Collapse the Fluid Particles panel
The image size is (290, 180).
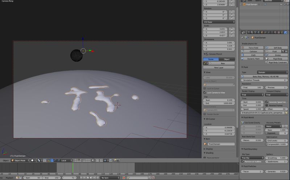coord(242,166)
